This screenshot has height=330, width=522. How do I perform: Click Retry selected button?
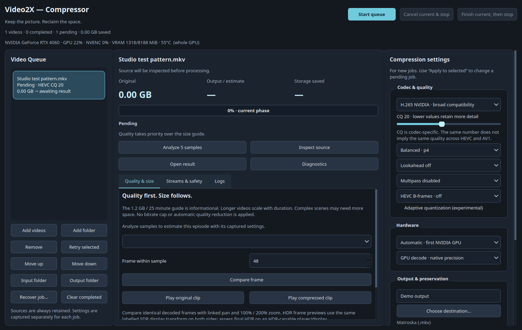pos(84,247)
